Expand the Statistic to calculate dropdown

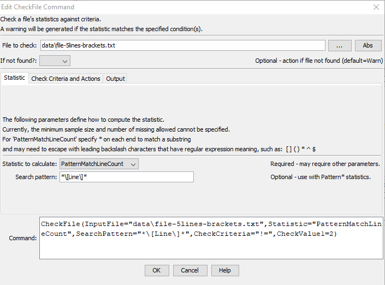click(x=99, y=164)
